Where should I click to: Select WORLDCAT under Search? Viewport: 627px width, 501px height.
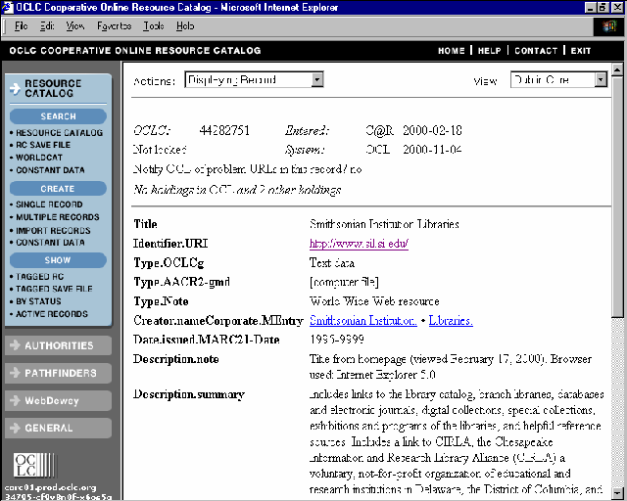(x=39, y=158)
